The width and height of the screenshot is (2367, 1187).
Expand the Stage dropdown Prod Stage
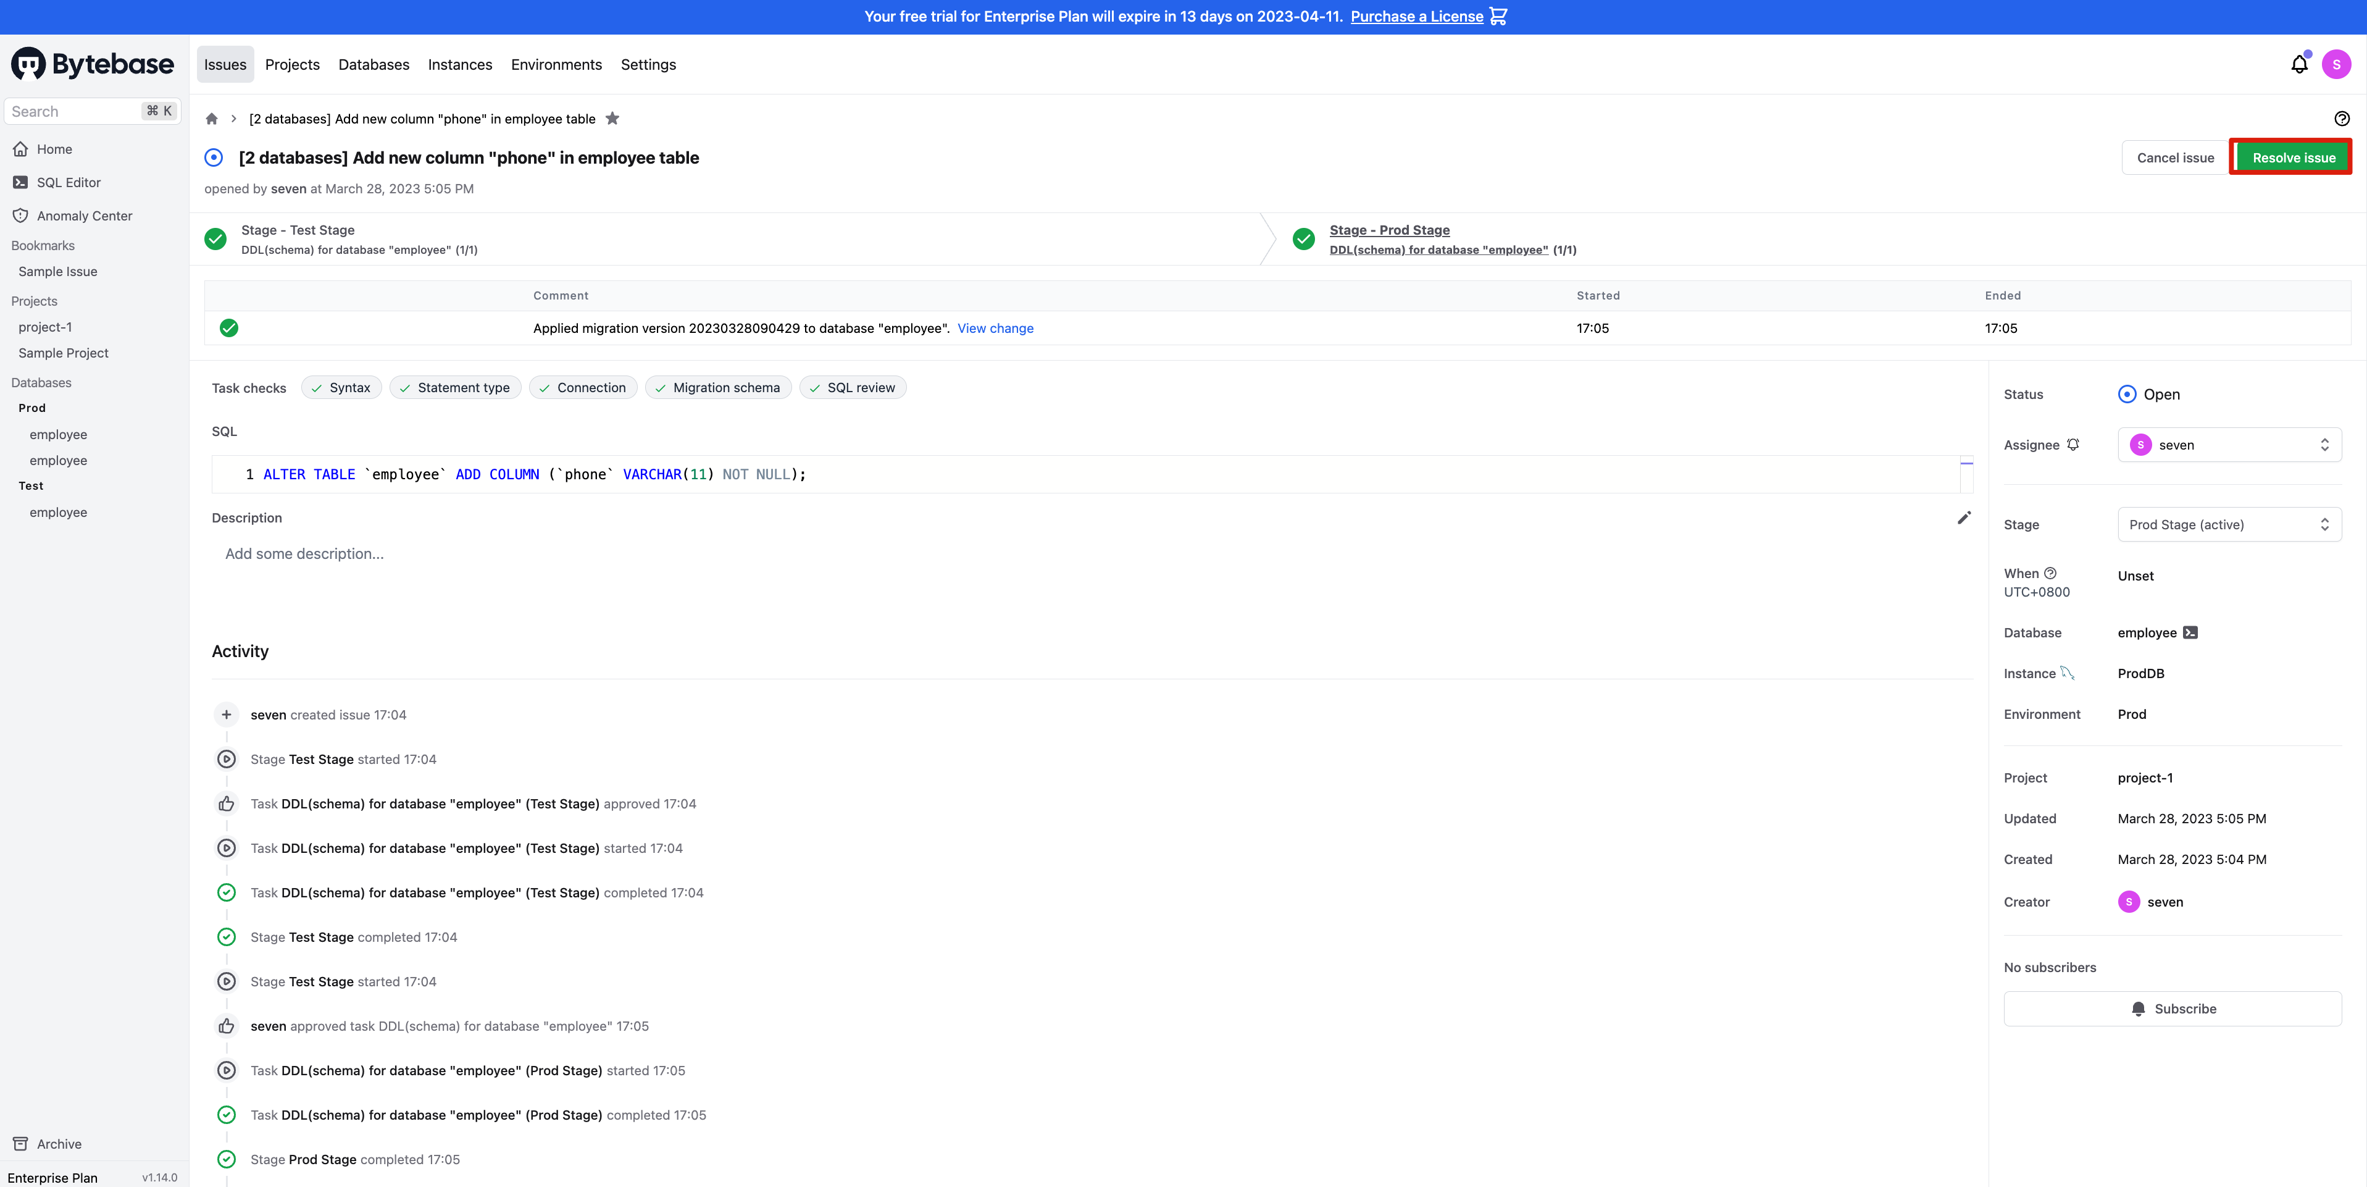(2229, 525)
